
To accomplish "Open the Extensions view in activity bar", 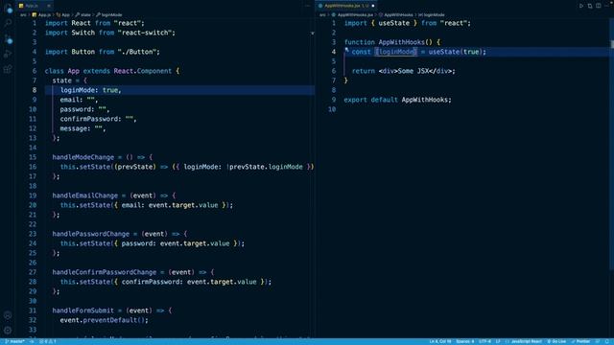I will click(x=8, y=69).
